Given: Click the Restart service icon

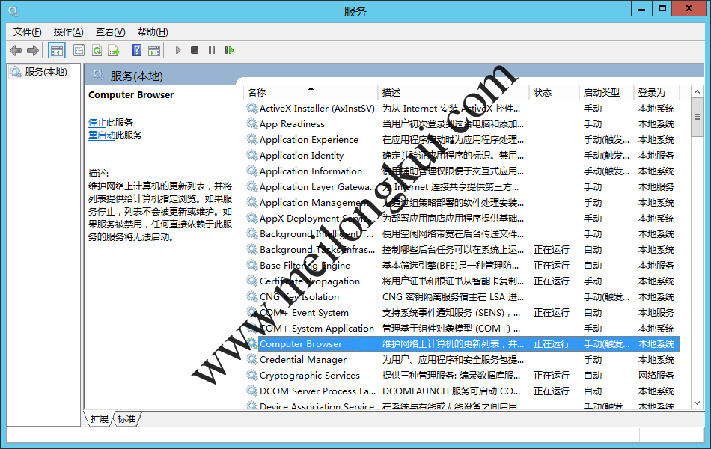Looking at the screenshot, I should click(x=229, y=50).
